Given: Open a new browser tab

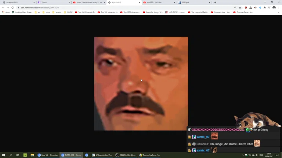Looking at the screenshot, I should coord(215,3).
